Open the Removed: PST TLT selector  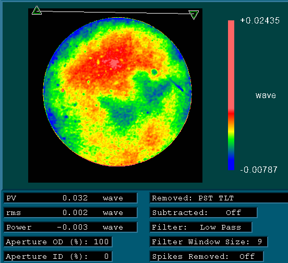(219, 198)
